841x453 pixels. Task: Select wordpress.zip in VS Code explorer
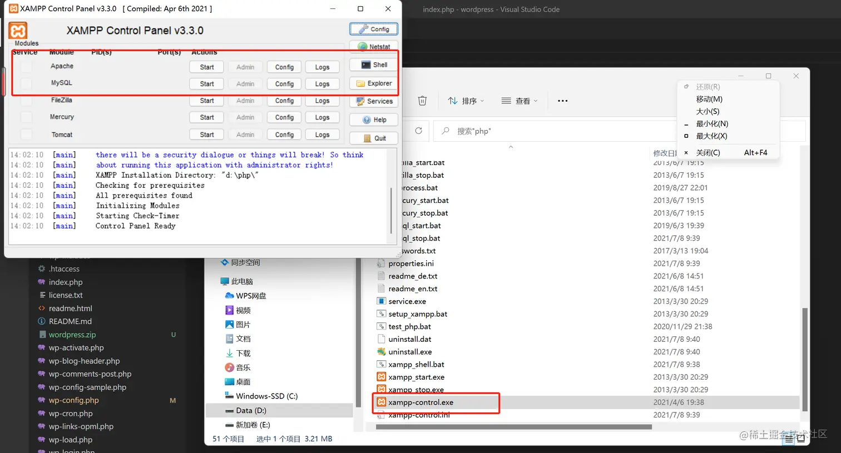[x=72, y=335]
